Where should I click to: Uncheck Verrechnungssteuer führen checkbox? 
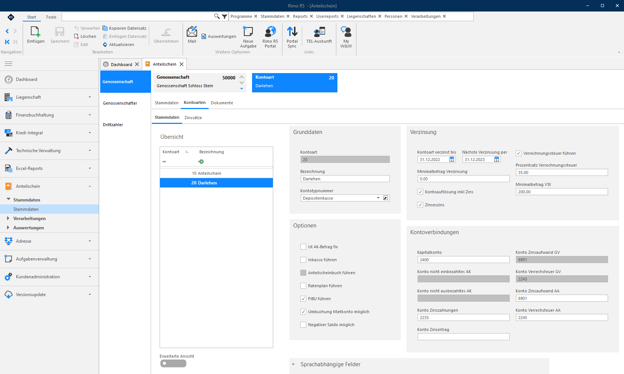[519, 153]
